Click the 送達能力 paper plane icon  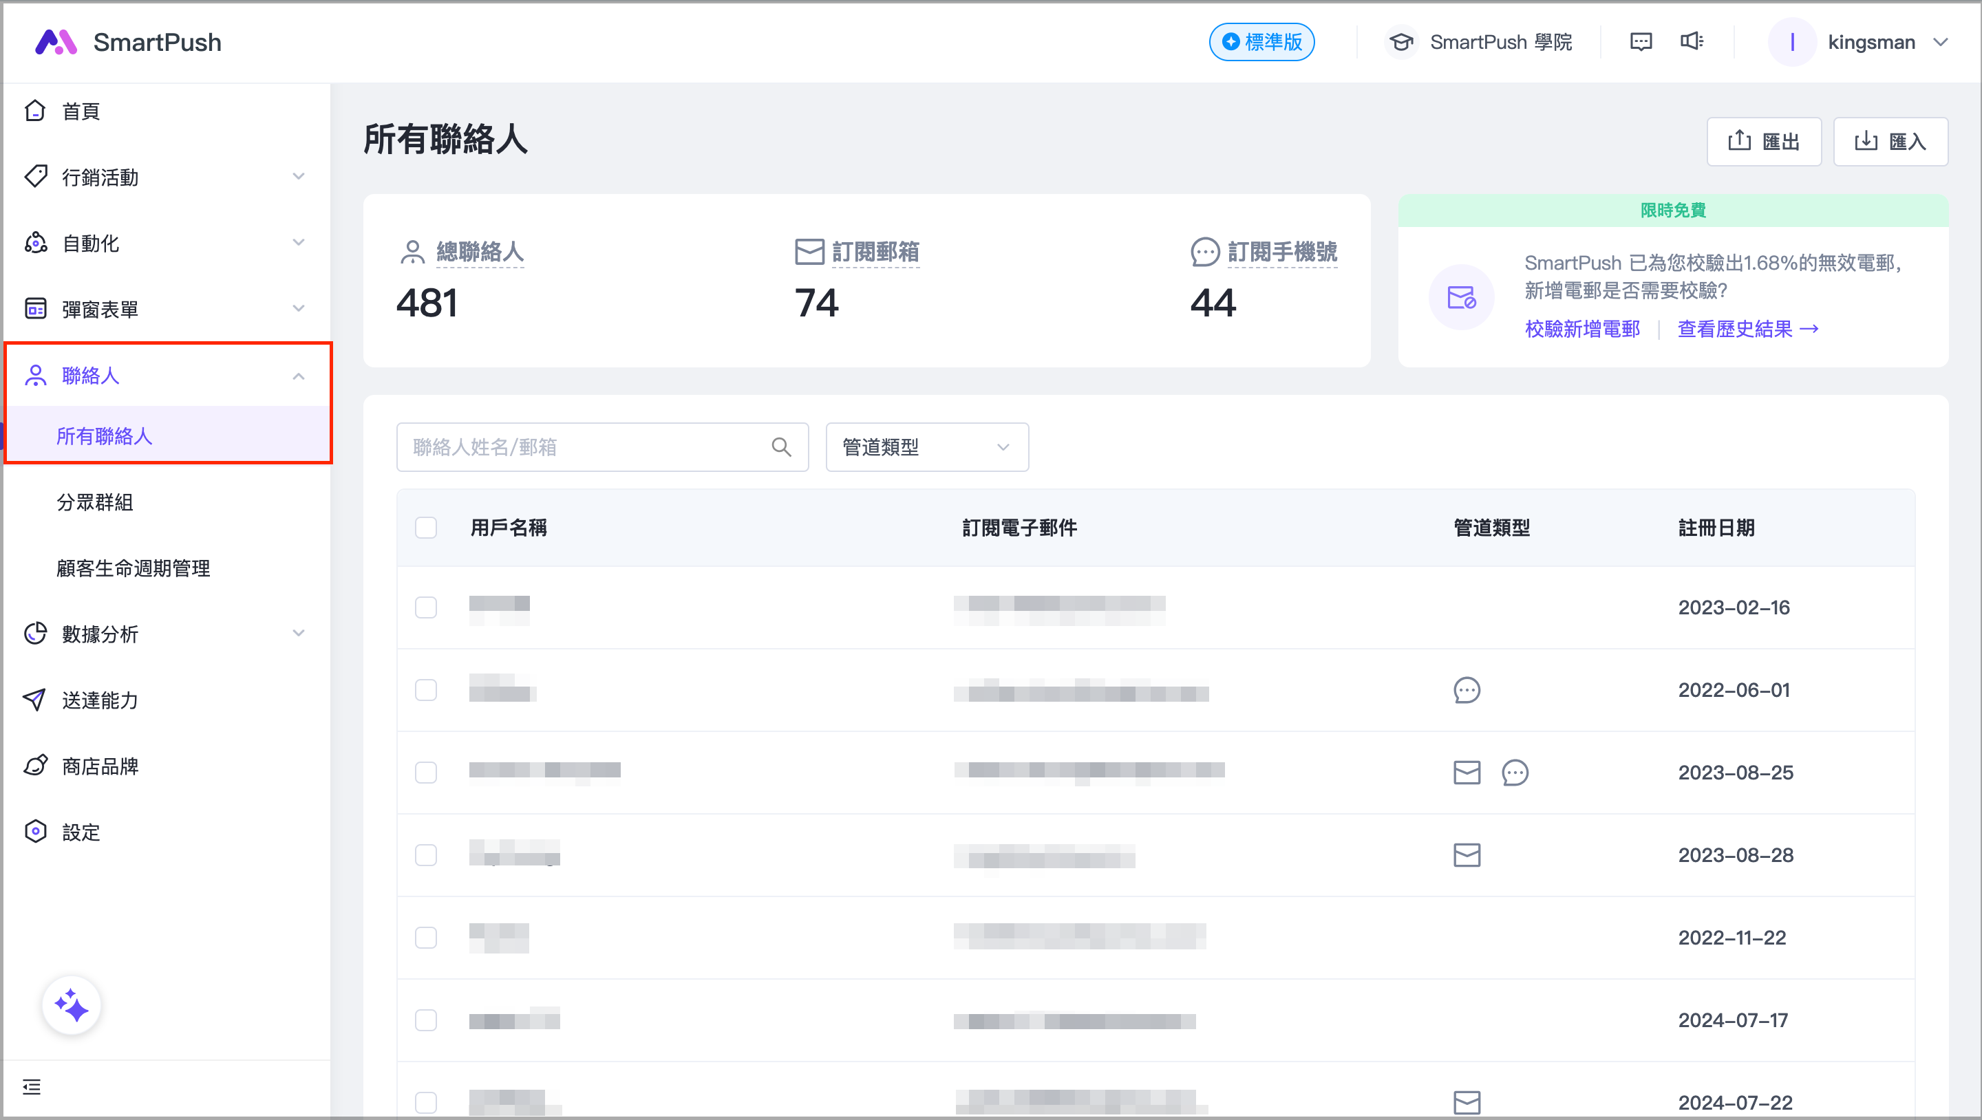35,700
